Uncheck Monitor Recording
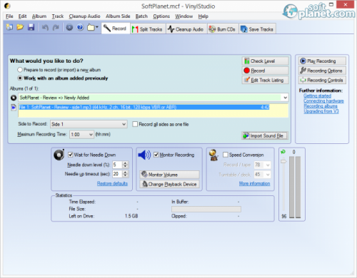Screen dimensions: 357x278 [x=156, y=155]
